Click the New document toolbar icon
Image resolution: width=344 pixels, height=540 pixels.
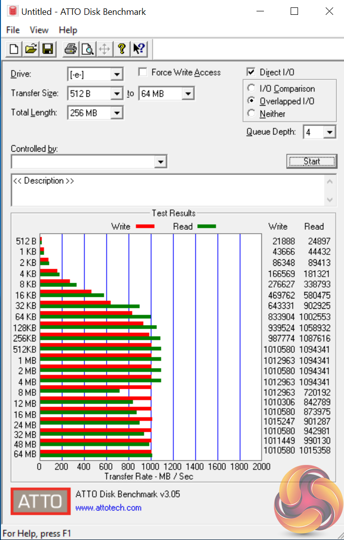[14, 49]
